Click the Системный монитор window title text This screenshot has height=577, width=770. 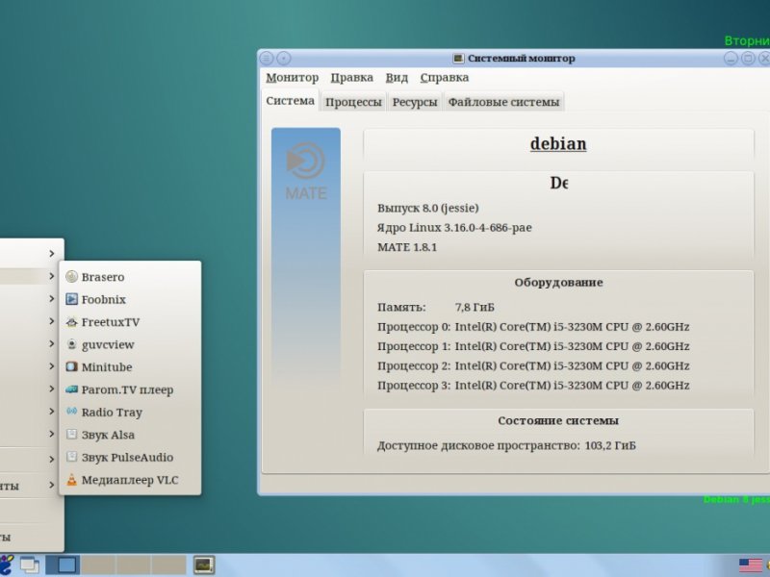point(521,59)
